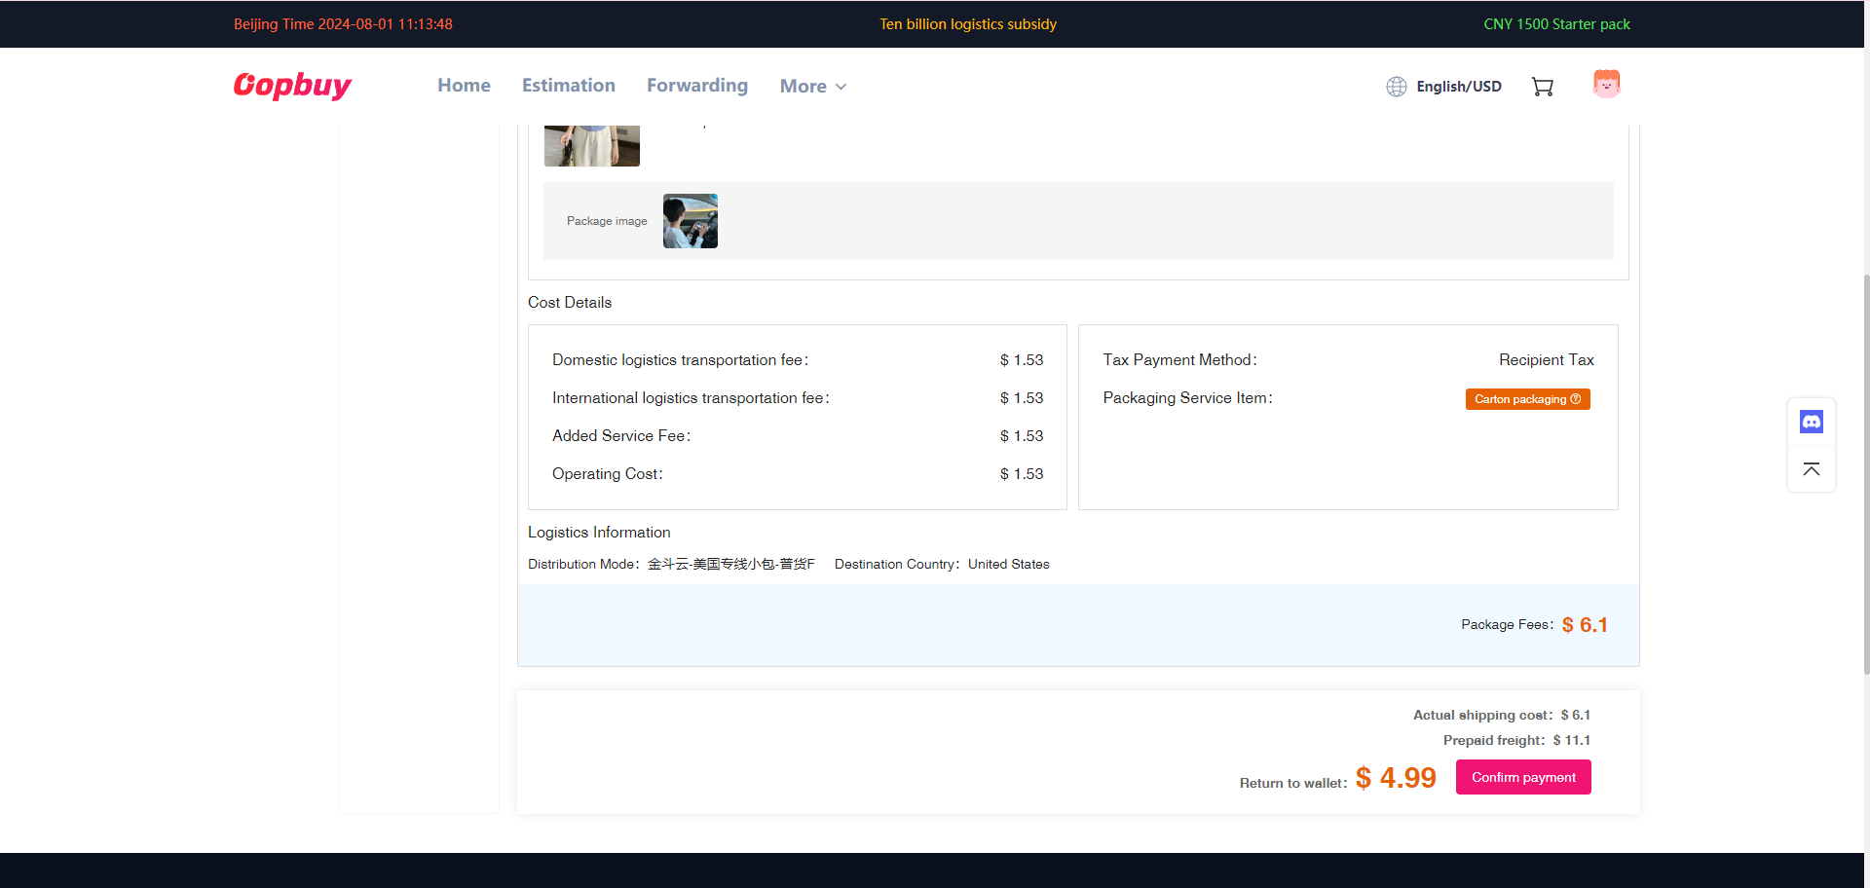1870x888 pixels.
Task: Open the Estimation page
Action: click(569, 86)
